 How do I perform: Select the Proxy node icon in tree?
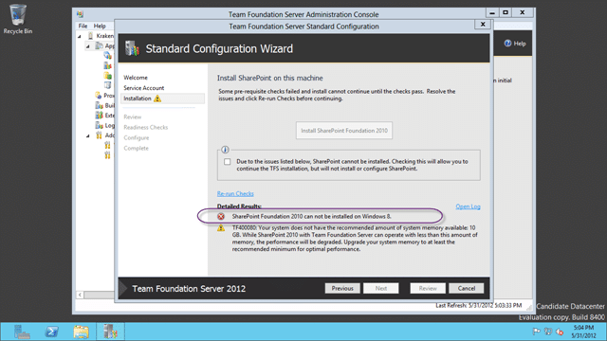tap(99, 95)
